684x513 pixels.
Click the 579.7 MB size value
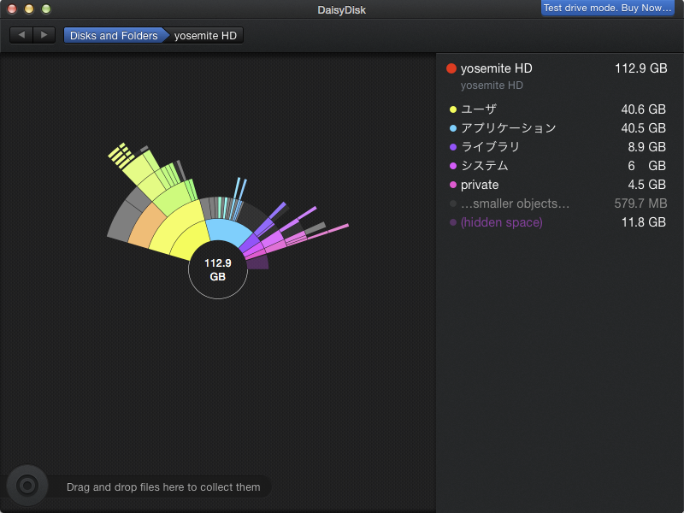click(640, 203)
